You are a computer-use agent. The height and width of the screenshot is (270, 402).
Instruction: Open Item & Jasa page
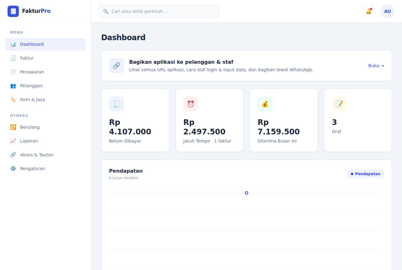coord(45,100)
